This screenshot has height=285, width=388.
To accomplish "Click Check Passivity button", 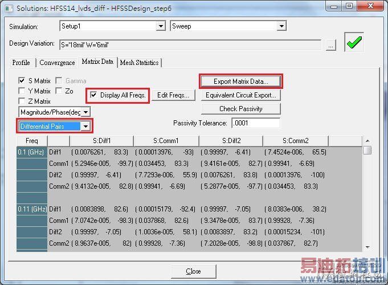I will (241, 109).
